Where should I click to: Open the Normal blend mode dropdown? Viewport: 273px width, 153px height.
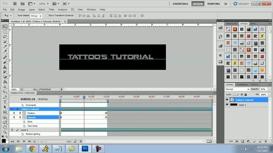(237, 89)
